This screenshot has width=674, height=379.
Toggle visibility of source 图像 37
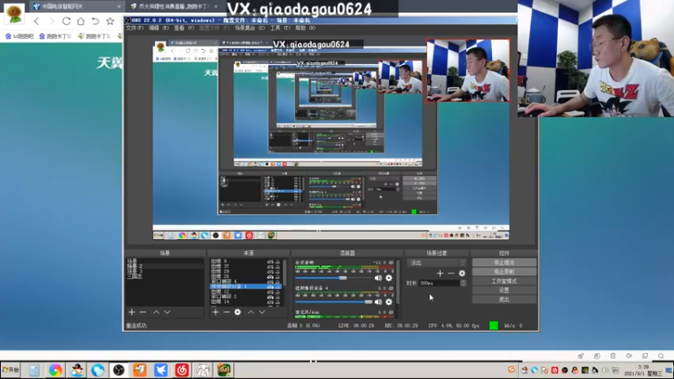pos(270,266)
